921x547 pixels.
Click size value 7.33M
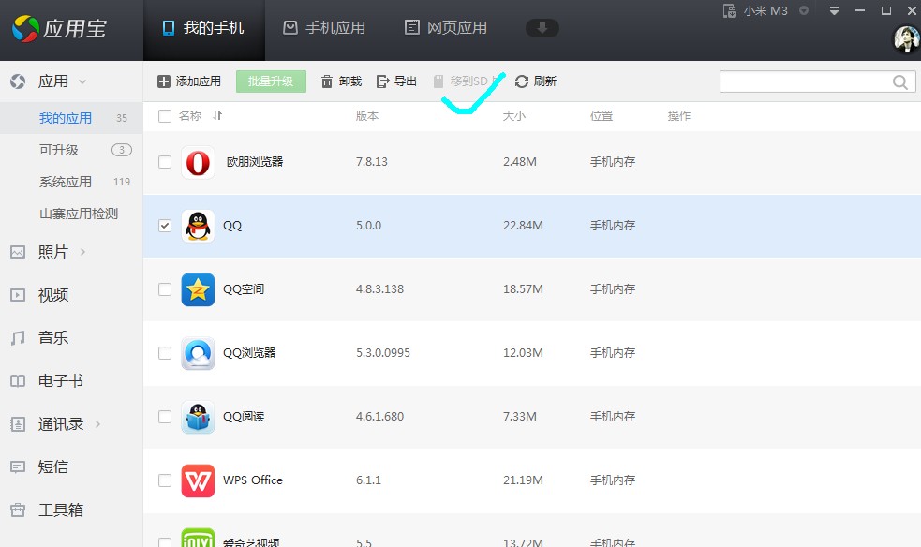coord(520,417)
